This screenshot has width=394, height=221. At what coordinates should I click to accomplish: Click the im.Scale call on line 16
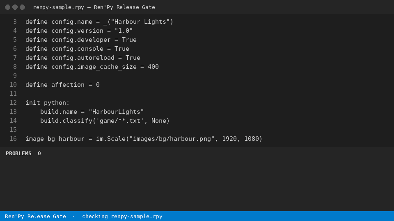(179, 139)
